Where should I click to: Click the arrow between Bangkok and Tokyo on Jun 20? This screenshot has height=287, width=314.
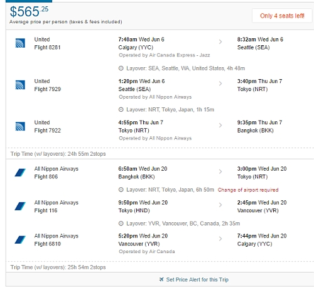pyautogui.click(x=220, y=171)
